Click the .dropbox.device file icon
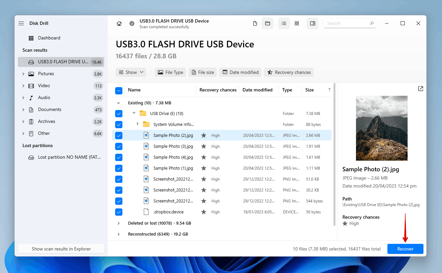The width and height of the screenshot is (442, 273). coord(146,212)
